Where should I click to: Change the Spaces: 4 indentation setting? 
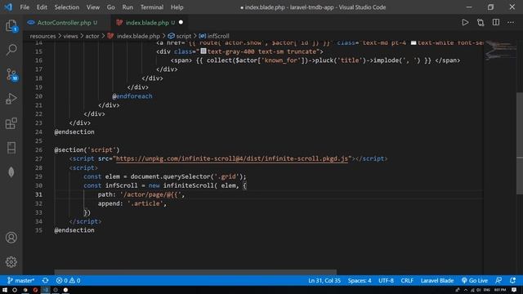360,281
